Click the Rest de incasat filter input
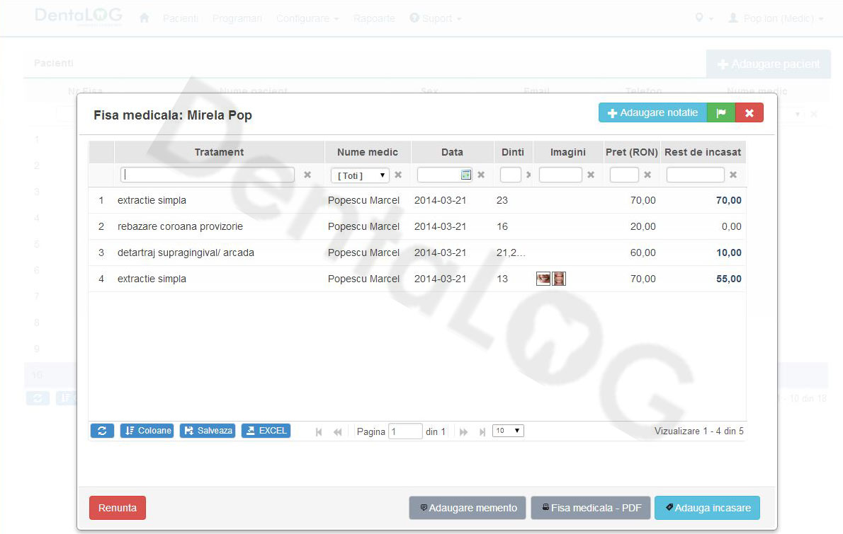 [x=695, y=175]
